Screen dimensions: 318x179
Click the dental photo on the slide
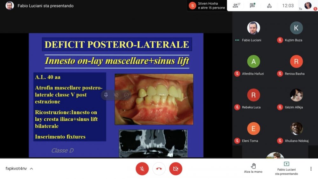(x=154, y=99)
